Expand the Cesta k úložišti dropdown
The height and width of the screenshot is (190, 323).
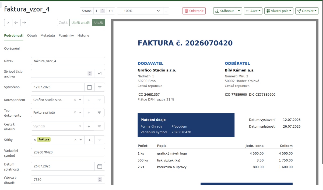click(x=80, y=126)
